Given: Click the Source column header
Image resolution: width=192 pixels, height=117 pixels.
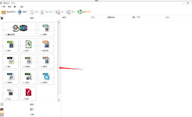Looking at the screenshot, I should click(76, 18).
